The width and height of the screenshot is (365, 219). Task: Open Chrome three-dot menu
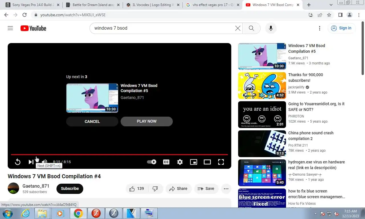point(359,15)
